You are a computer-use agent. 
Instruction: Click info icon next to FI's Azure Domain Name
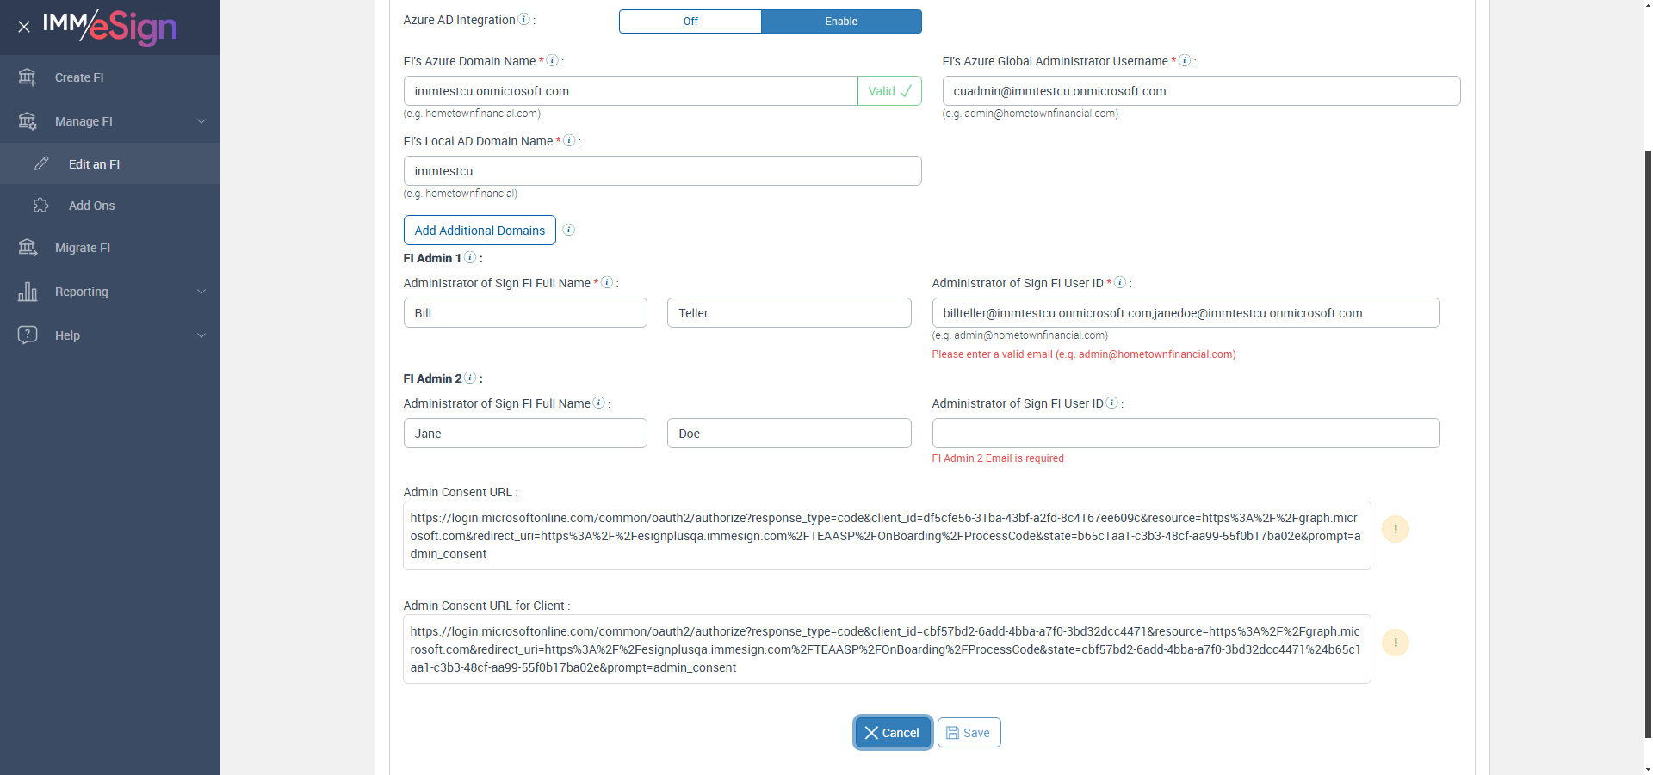click(x=553, y=61)
